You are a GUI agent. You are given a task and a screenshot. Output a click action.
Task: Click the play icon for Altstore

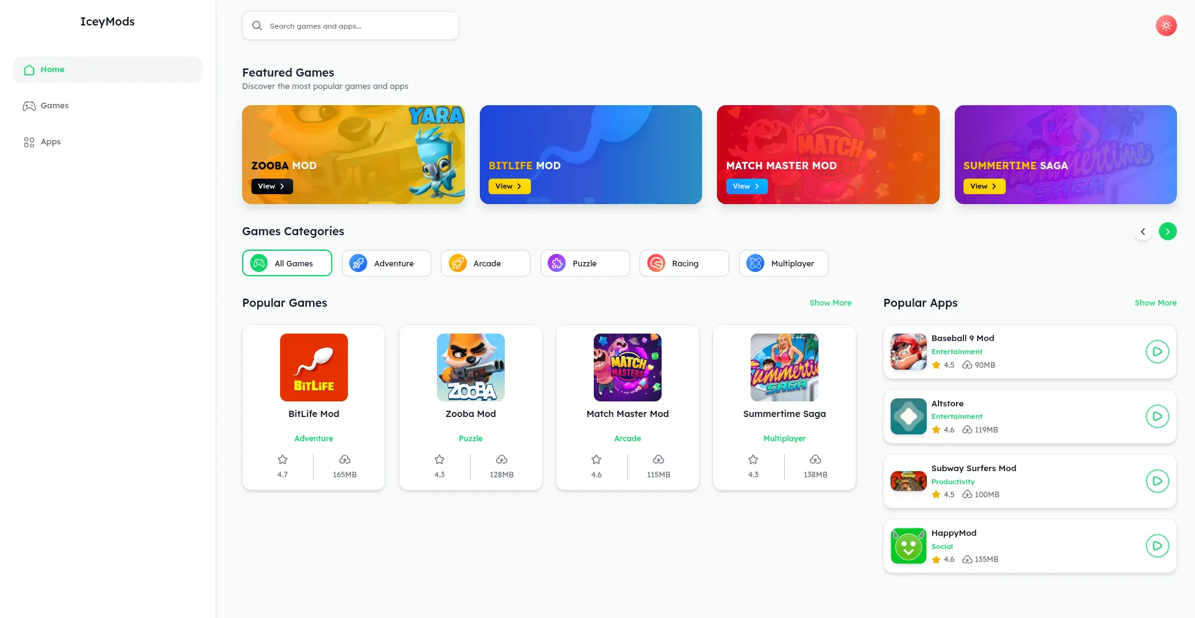[x=1157, y=416]
